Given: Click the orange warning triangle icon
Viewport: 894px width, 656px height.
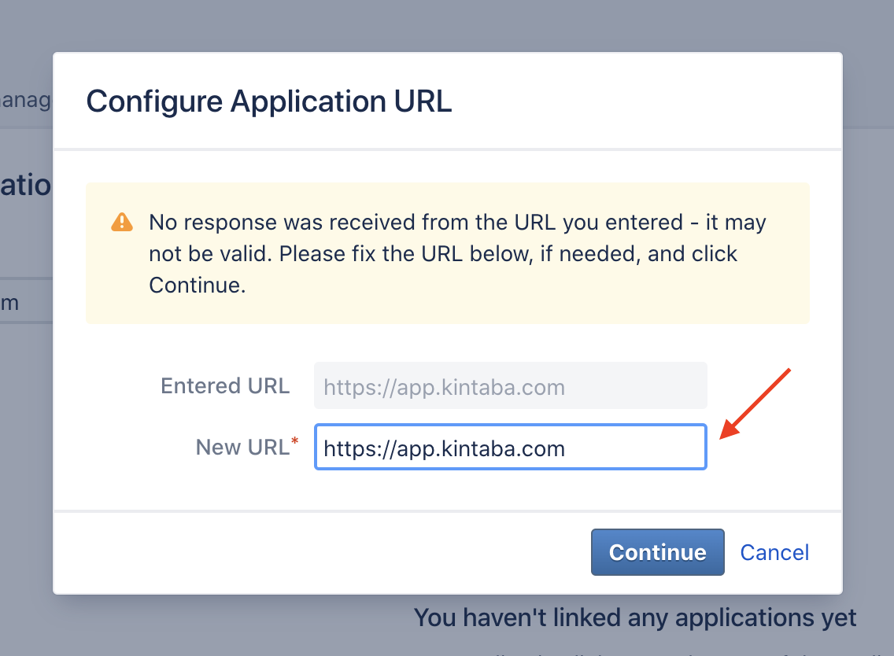Looking at the screenshot, I should pos(121,223).
